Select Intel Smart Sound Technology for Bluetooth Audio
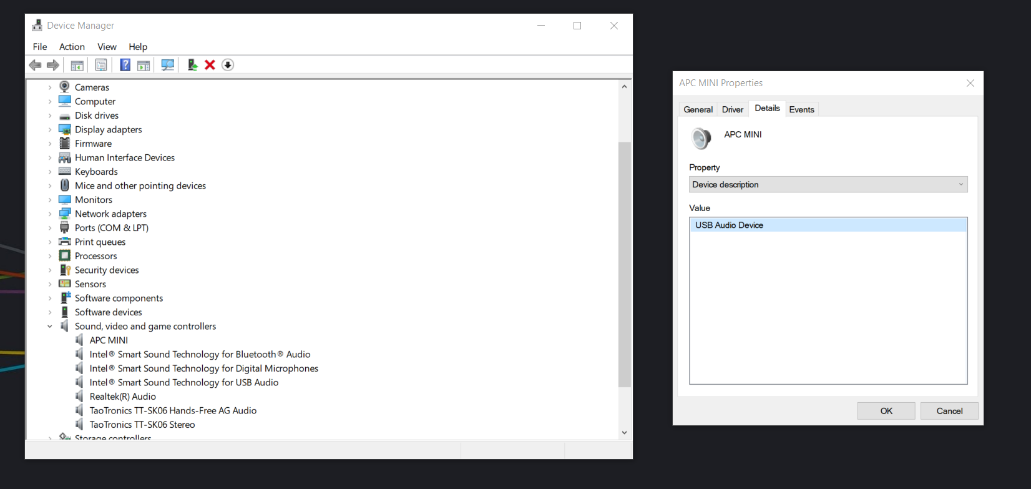 coord(200,354)
